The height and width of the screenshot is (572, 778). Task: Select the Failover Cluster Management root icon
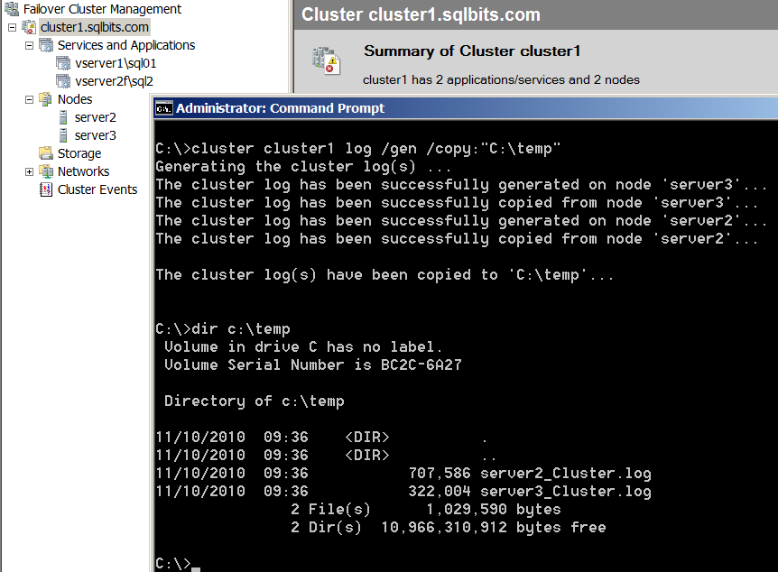point(12,9)
